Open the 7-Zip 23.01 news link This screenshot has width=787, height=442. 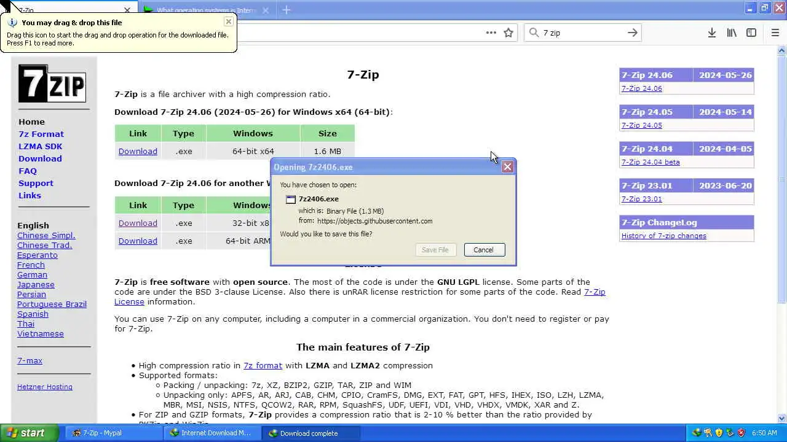pos(641,199)
